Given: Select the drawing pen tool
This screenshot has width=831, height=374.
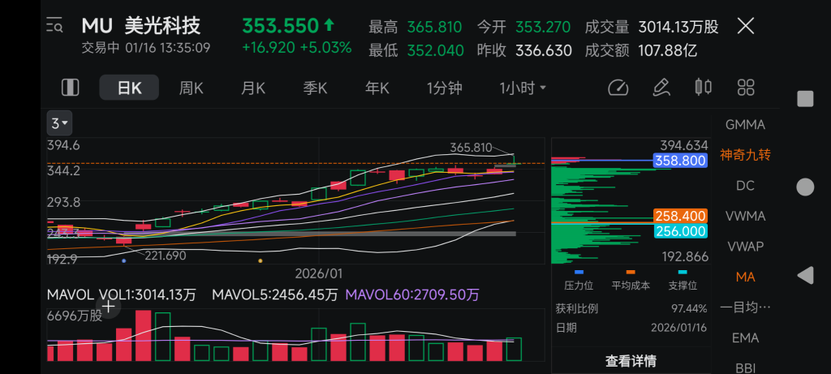Looking at the screenshot, I should click(x=661, y=88).
